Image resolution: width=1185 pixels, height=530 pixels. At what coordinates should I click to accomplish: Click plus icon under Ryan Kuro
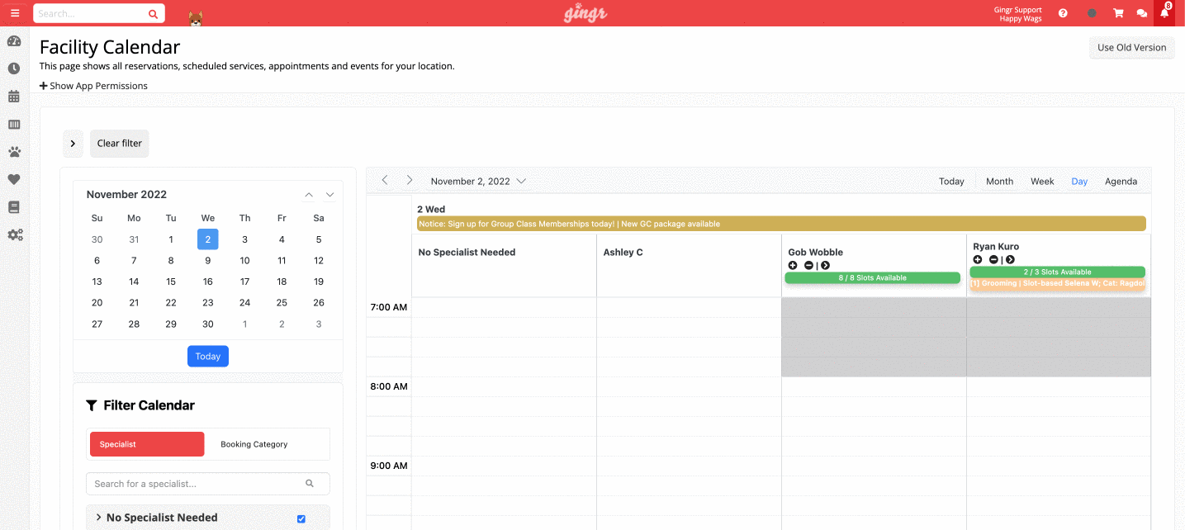(x=978, y=259)
